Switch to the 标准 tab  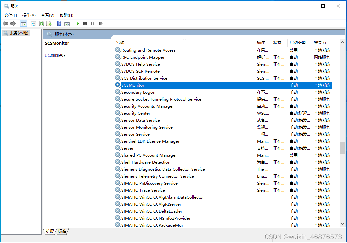coord(62,231)
